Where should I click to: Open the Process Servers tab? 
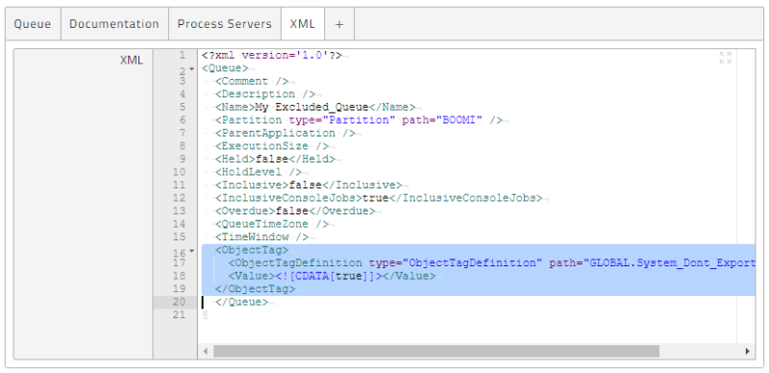[x=225, y=24]
